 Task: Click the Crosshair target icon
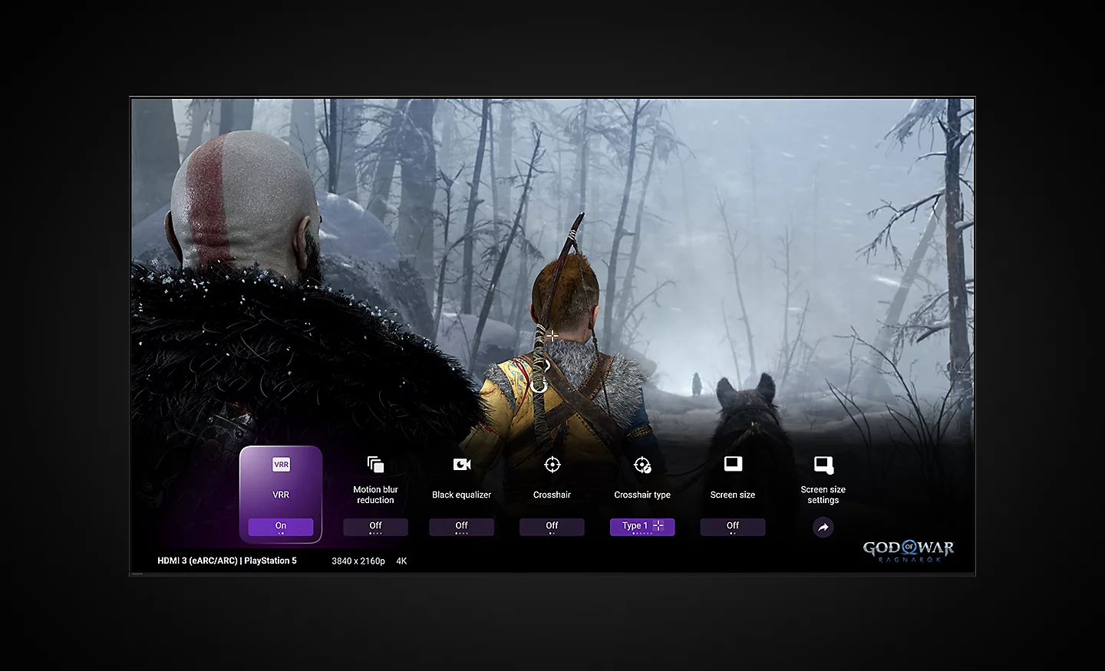(552, 465)
